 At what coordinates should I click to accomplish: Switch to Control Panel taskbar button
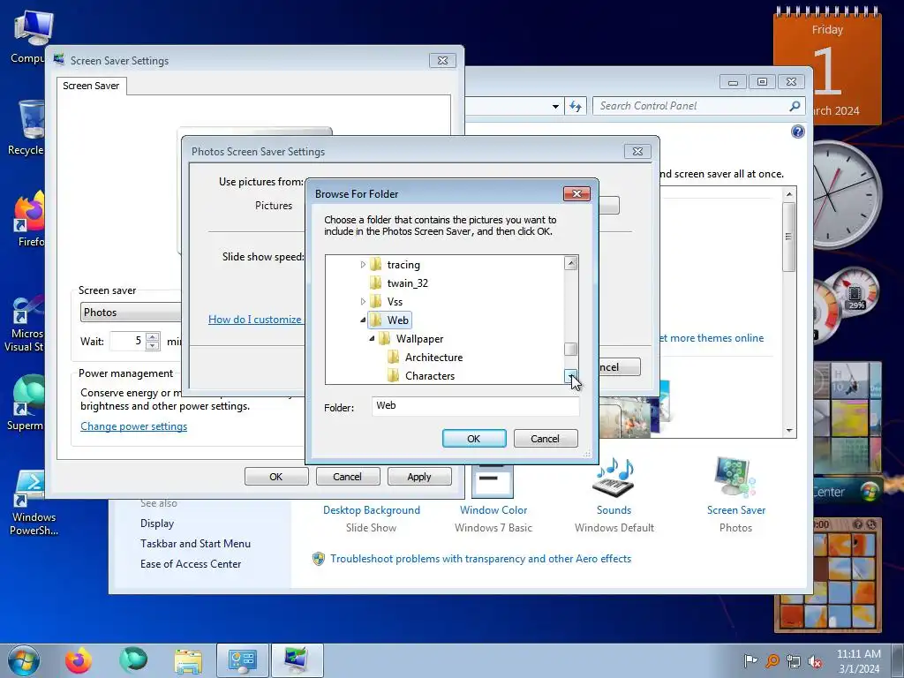pyautogui.click(x=242, y=660)
